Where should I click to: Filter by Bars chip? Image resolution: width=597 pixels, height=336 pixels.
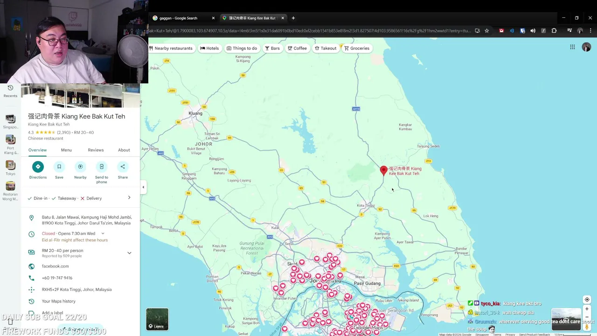[272, 48]
